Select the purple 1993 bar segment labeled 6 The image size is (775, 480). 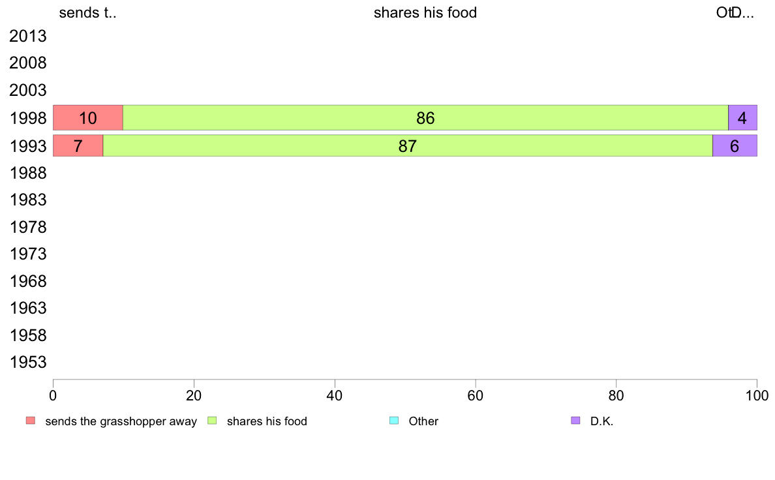click(x=735, y=146)
